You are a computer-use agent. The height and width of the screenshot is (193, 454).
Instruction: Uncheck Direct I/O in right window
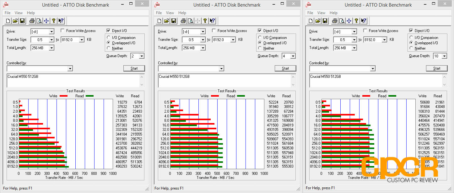[x=411, y=31]
